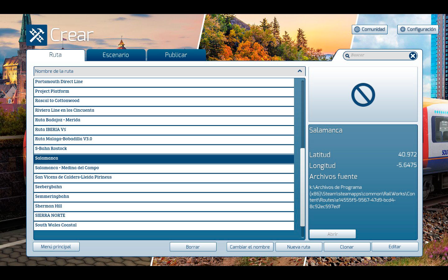The height and width of the screenshot is (280, 448).
Task: Click the Editar button
Action: (x=395, y=247)
